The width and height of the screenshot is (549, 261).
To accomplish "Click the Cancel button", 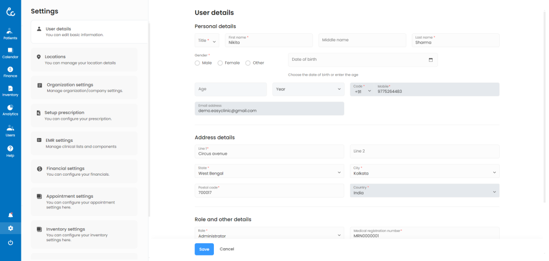I will point(227,249).
